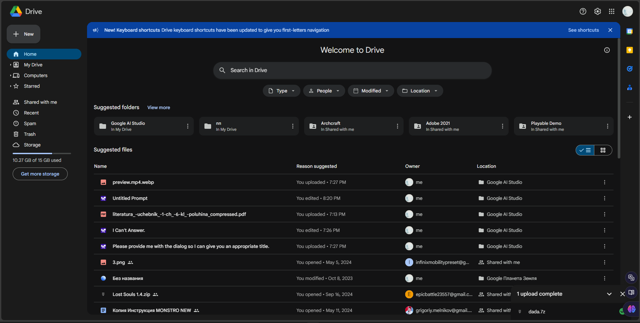Open more actions for Untitled Prompt

click(x=604, y=198)
